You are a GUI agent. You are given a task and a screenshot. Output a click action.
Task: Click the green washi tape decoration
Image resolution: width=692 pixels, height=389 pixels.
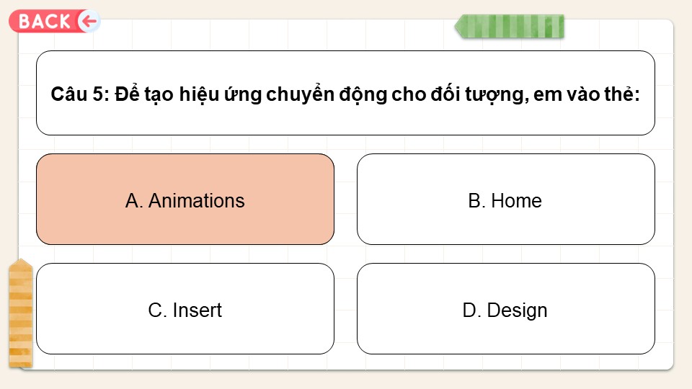pos(510,27)
